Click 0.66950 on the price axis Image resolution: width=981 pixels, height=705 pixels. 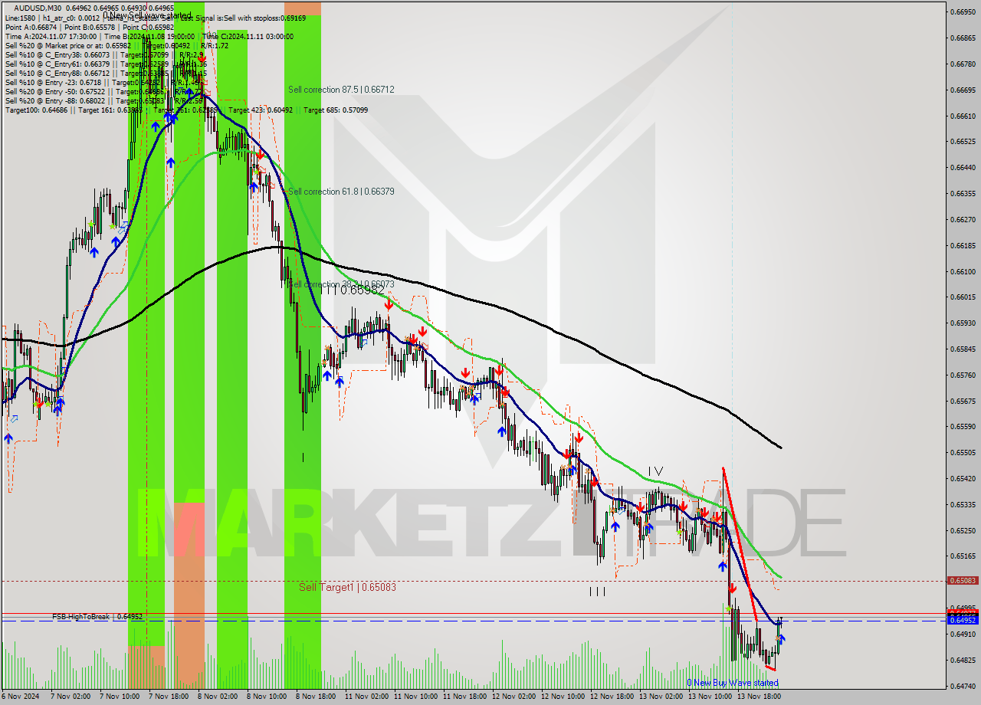coord(963,11)
